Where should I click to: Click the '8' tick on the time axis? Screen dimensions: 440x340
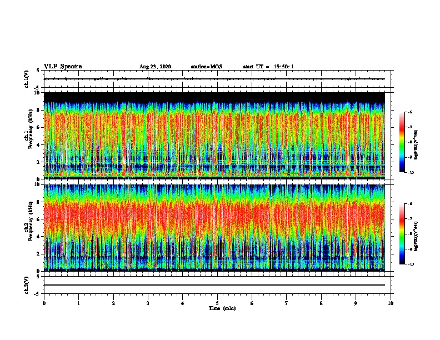point(321,303)
